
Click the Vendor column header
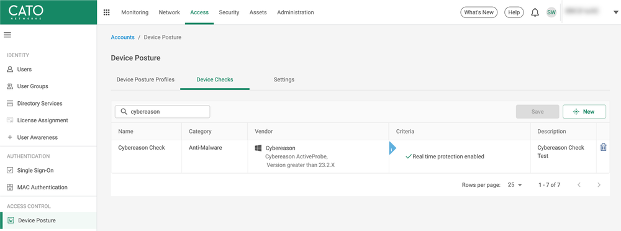tap(264, 132)
